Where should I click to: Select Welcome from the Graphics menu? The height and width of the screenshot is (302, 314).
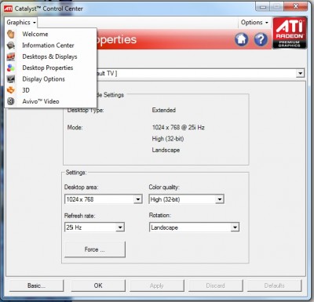coord(35,34)
